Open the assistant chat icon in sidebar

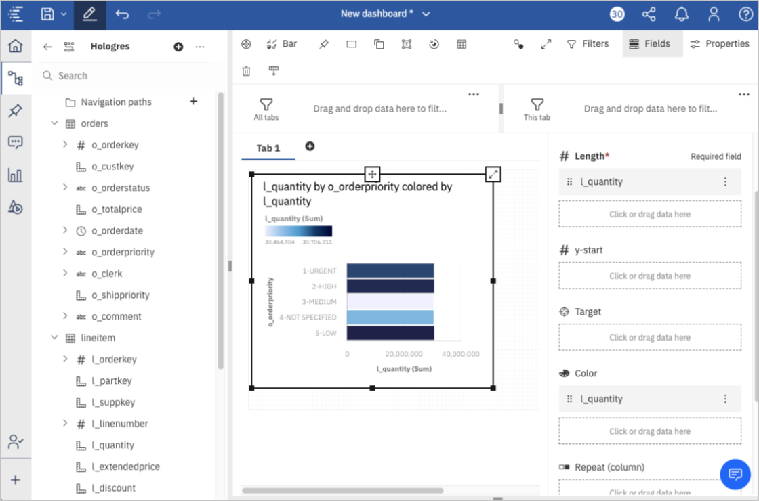point(16,143)
